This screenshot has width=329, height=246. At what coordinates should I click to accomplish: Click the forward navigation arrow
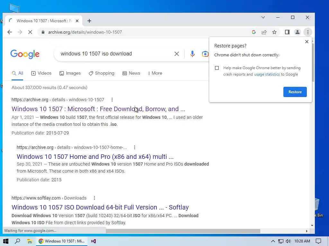coord(20,32)
